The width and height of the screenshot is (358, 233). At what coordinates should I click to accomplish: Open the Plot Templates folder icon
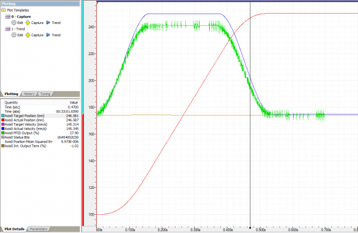point(3,10)
